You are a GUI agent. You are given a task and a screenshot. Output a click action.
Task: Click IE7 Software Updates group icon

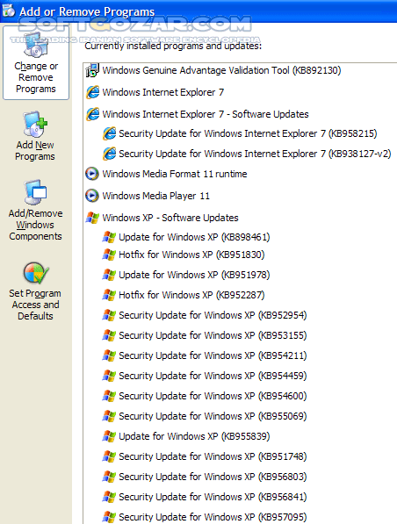coord(92,114)
